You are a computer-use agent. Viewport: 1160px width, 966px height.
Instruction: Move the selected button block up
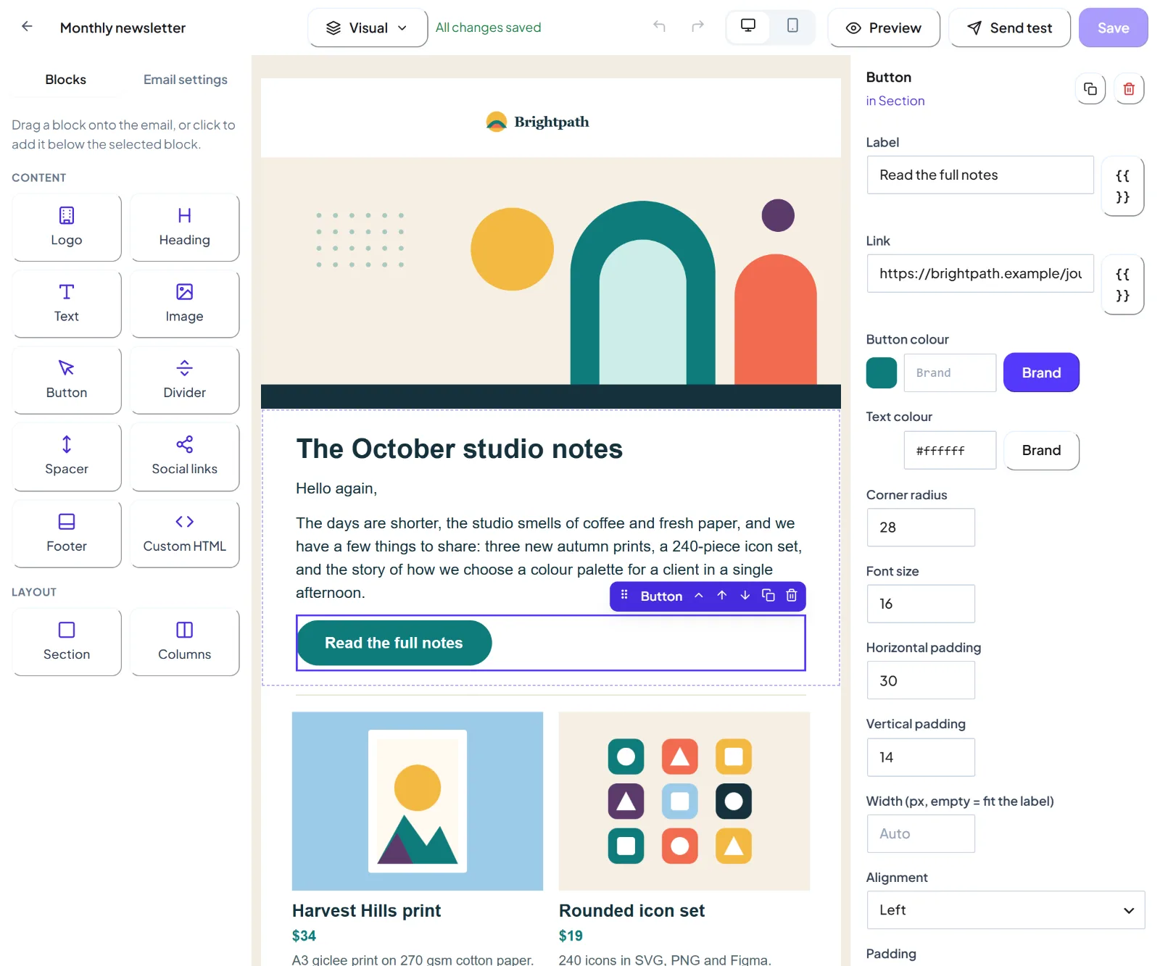coord(722,596)
